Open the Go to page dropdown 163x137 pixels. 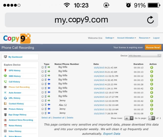click(152, 118)
